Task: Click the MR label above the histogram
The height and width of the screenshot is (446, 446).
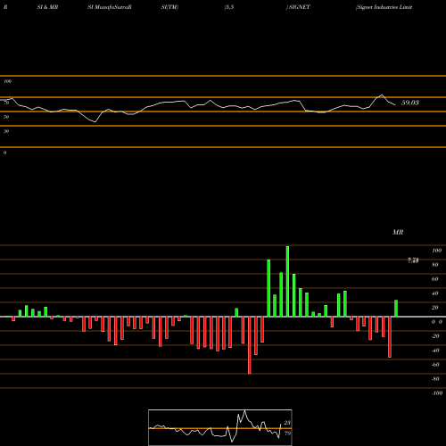Action: [398, 232]
